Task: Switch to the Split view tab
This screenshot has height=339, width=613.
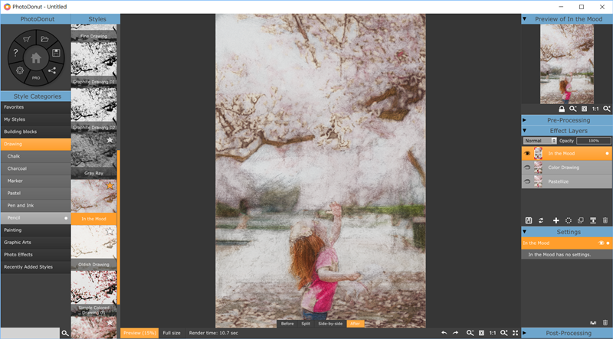Action: [x=306, y=324]
